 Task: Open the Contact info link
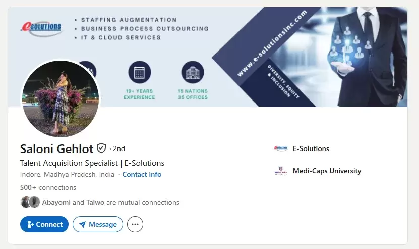click(142, 174)
